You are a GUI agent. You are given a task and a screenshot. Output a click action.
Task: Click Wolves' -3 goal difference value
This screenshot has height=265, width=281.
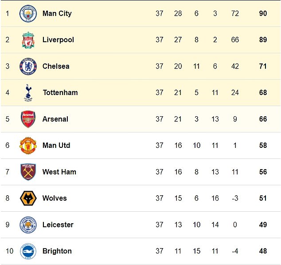[235, 198]
